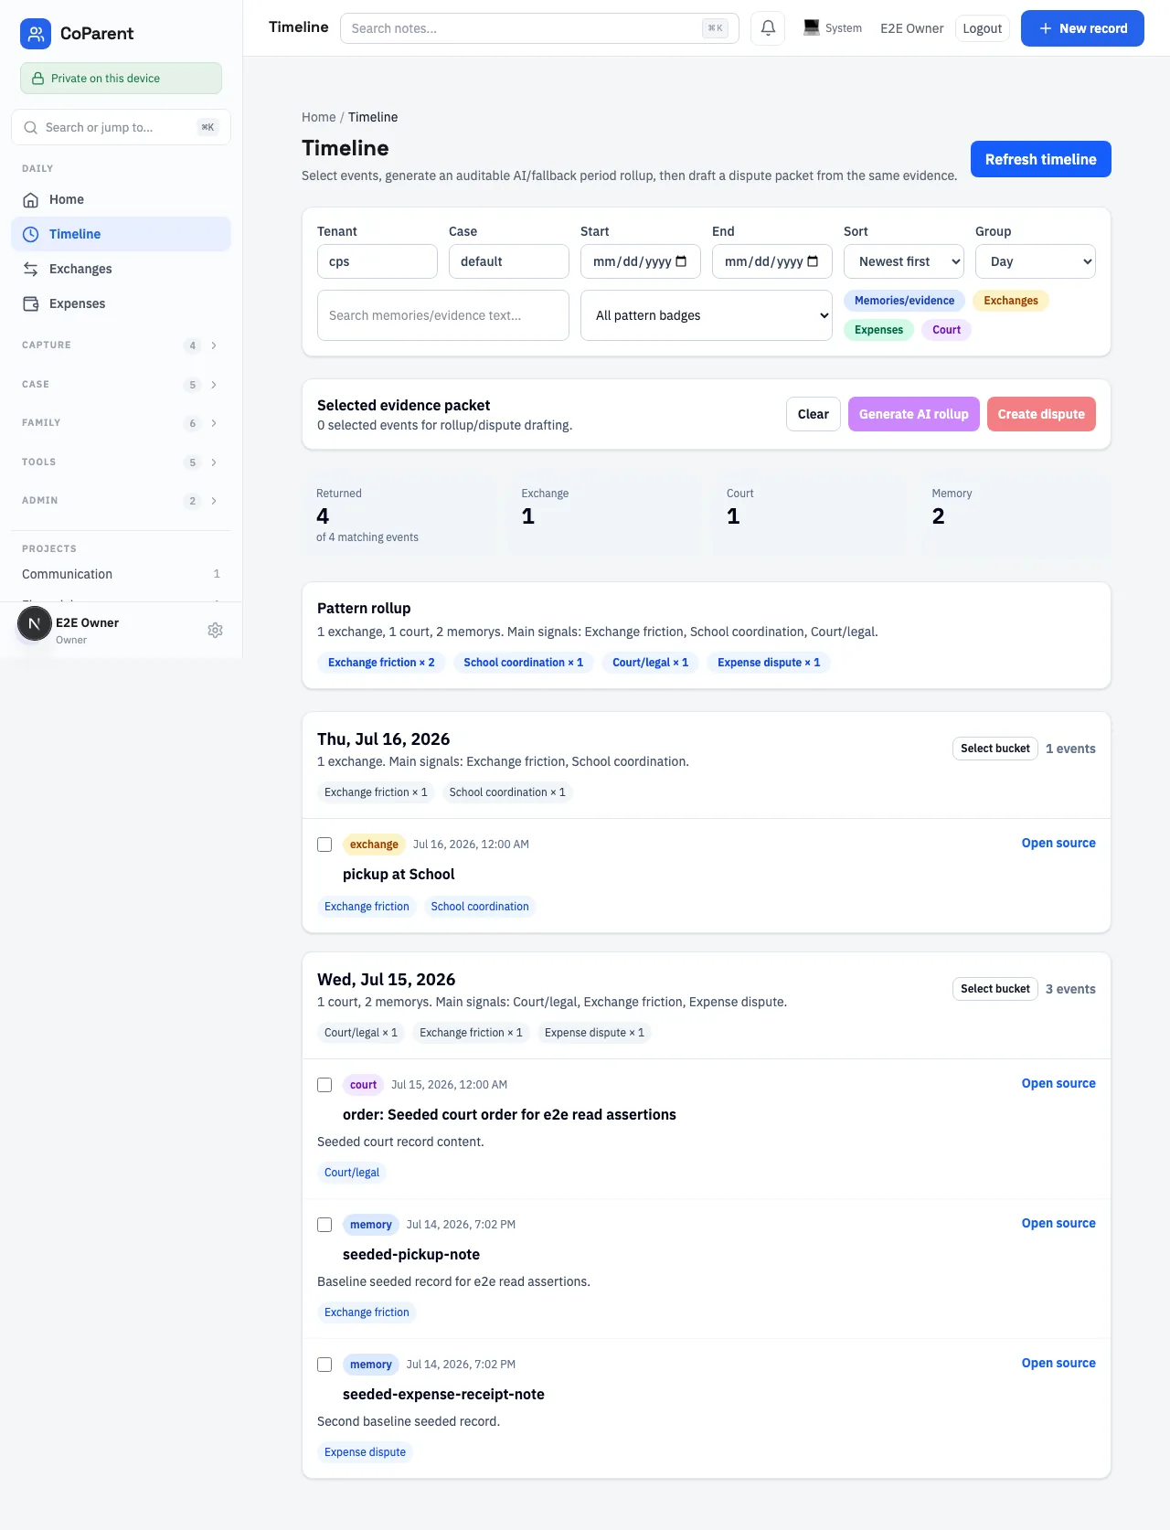Click the Refresh timeline button
Viewport: 1170px width, 1530px height.
pyautogui.click(x=1041, y=159)
